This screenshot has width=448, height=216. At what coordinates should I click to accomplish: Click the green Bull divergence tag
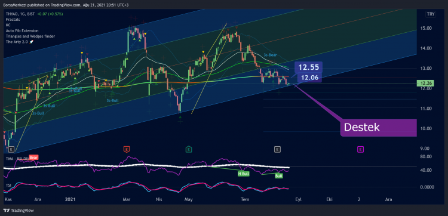[278, 176]
